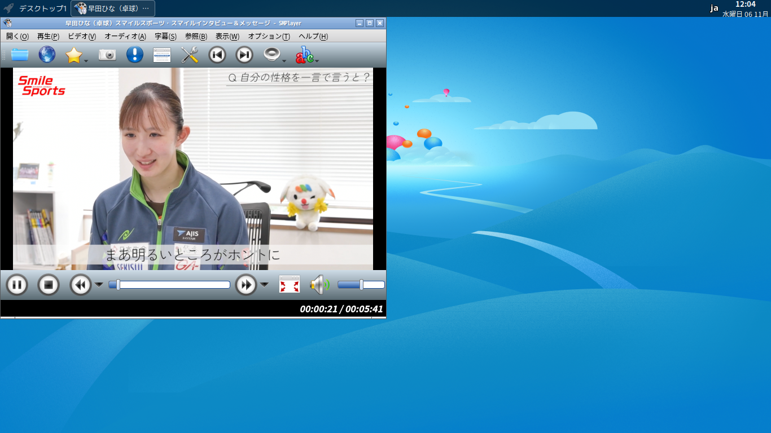
Task: Skip to the next playlist item
Action: coord(244,55)
